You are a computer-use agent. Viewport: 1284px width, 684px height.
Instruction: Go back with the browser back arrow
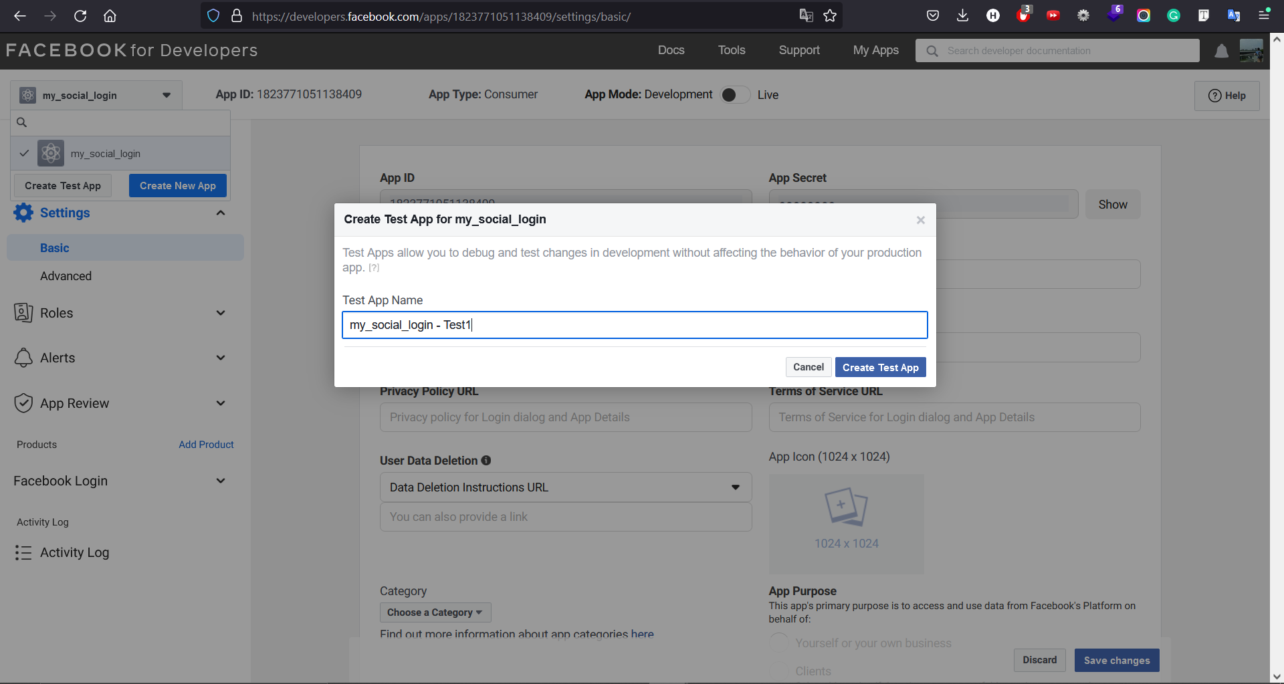point(20,16)
